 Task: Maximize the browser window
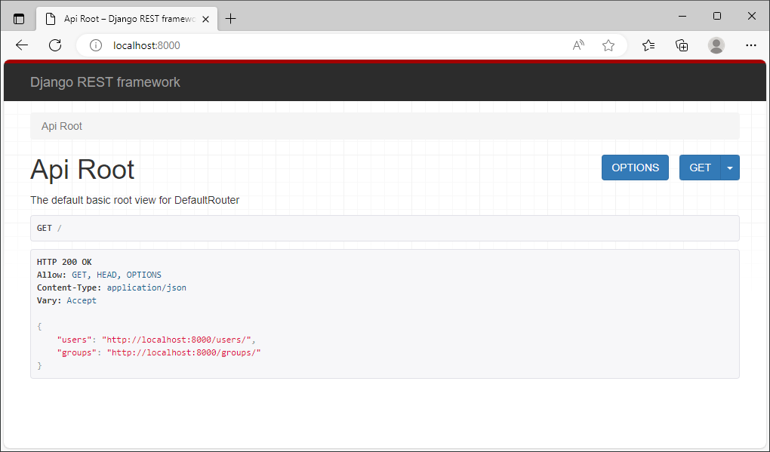coord(717,16)
